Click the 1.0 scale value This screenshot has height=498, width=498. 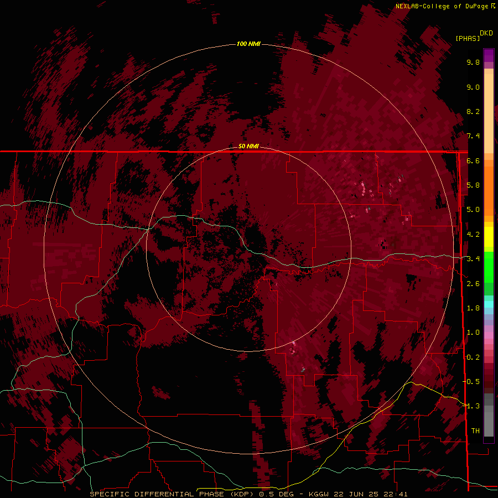[473, 333]
